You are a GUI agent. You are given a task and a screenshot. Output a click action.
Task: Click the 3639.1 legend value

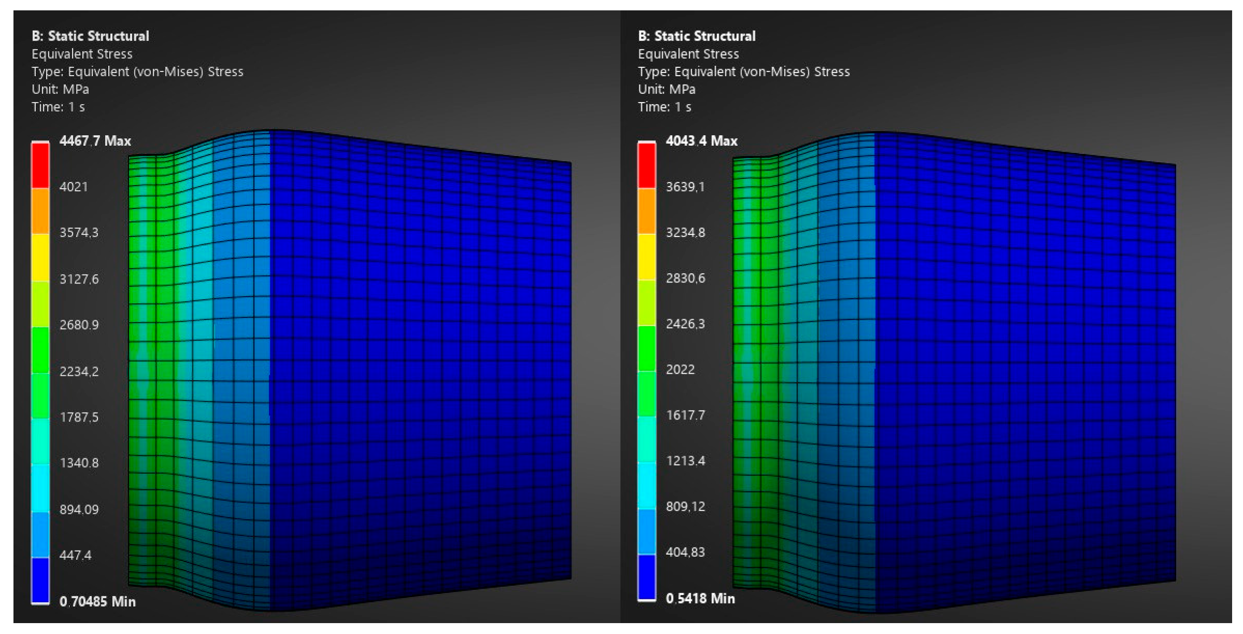(x=685, y=187)
